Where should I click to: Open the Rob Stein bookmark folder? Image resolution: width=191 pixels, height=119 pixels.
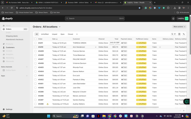[55, 13]
